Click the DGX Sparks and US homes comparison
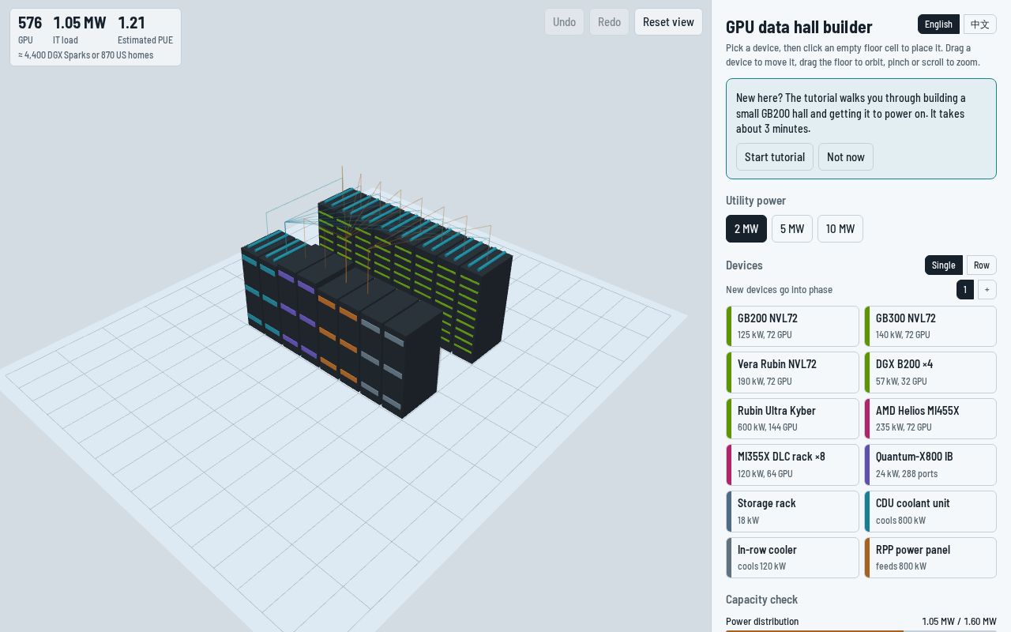The width and height of the screenshot is (1011, 632). pyautogui.click(x=86, y=55)
